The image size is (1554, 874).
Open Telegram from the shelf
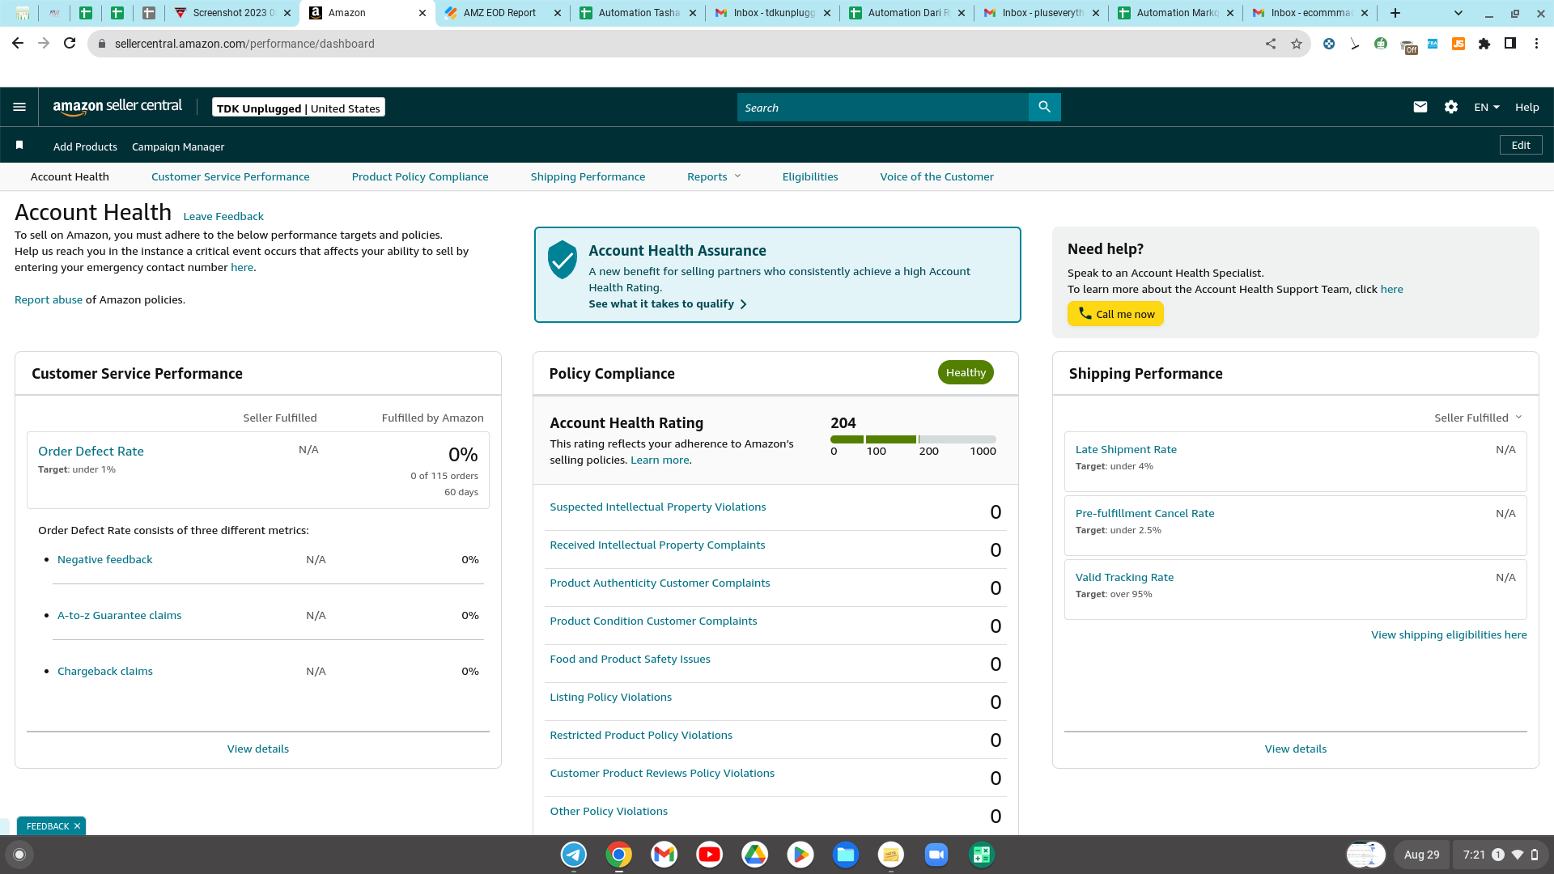(x=574, y=855)
